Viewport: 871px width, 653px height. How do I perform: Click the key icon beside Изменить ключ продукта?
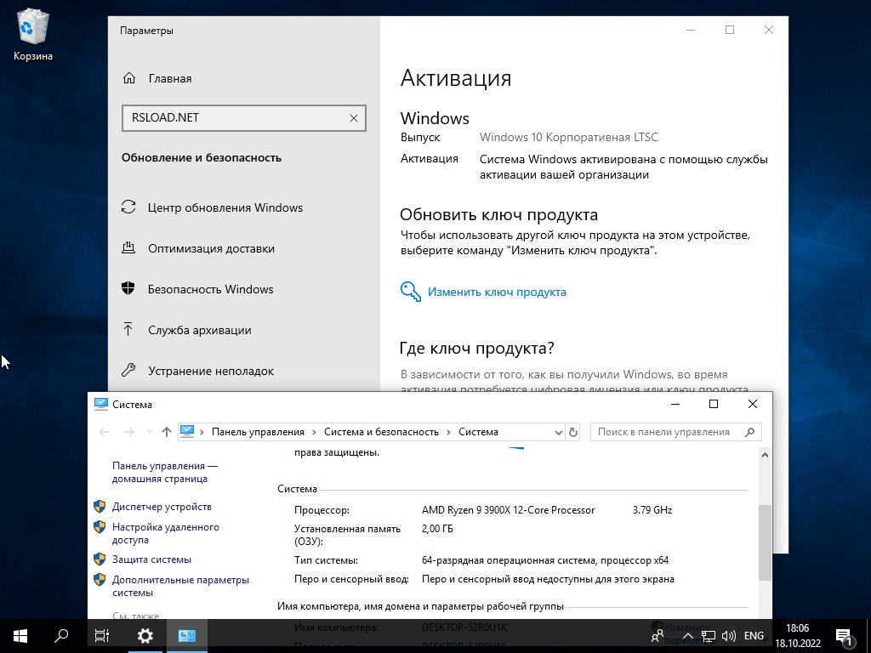411,292
